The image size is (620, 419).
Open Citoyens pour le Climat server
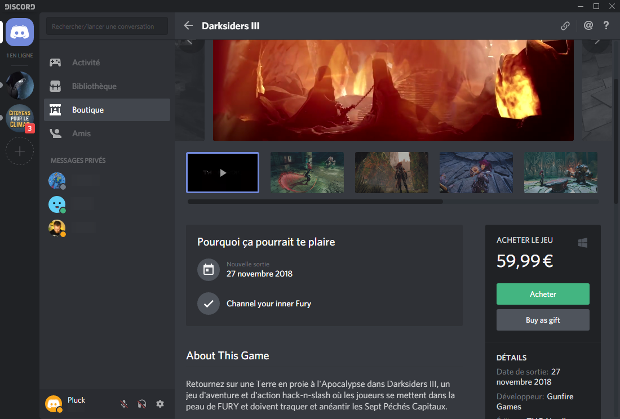20,118
